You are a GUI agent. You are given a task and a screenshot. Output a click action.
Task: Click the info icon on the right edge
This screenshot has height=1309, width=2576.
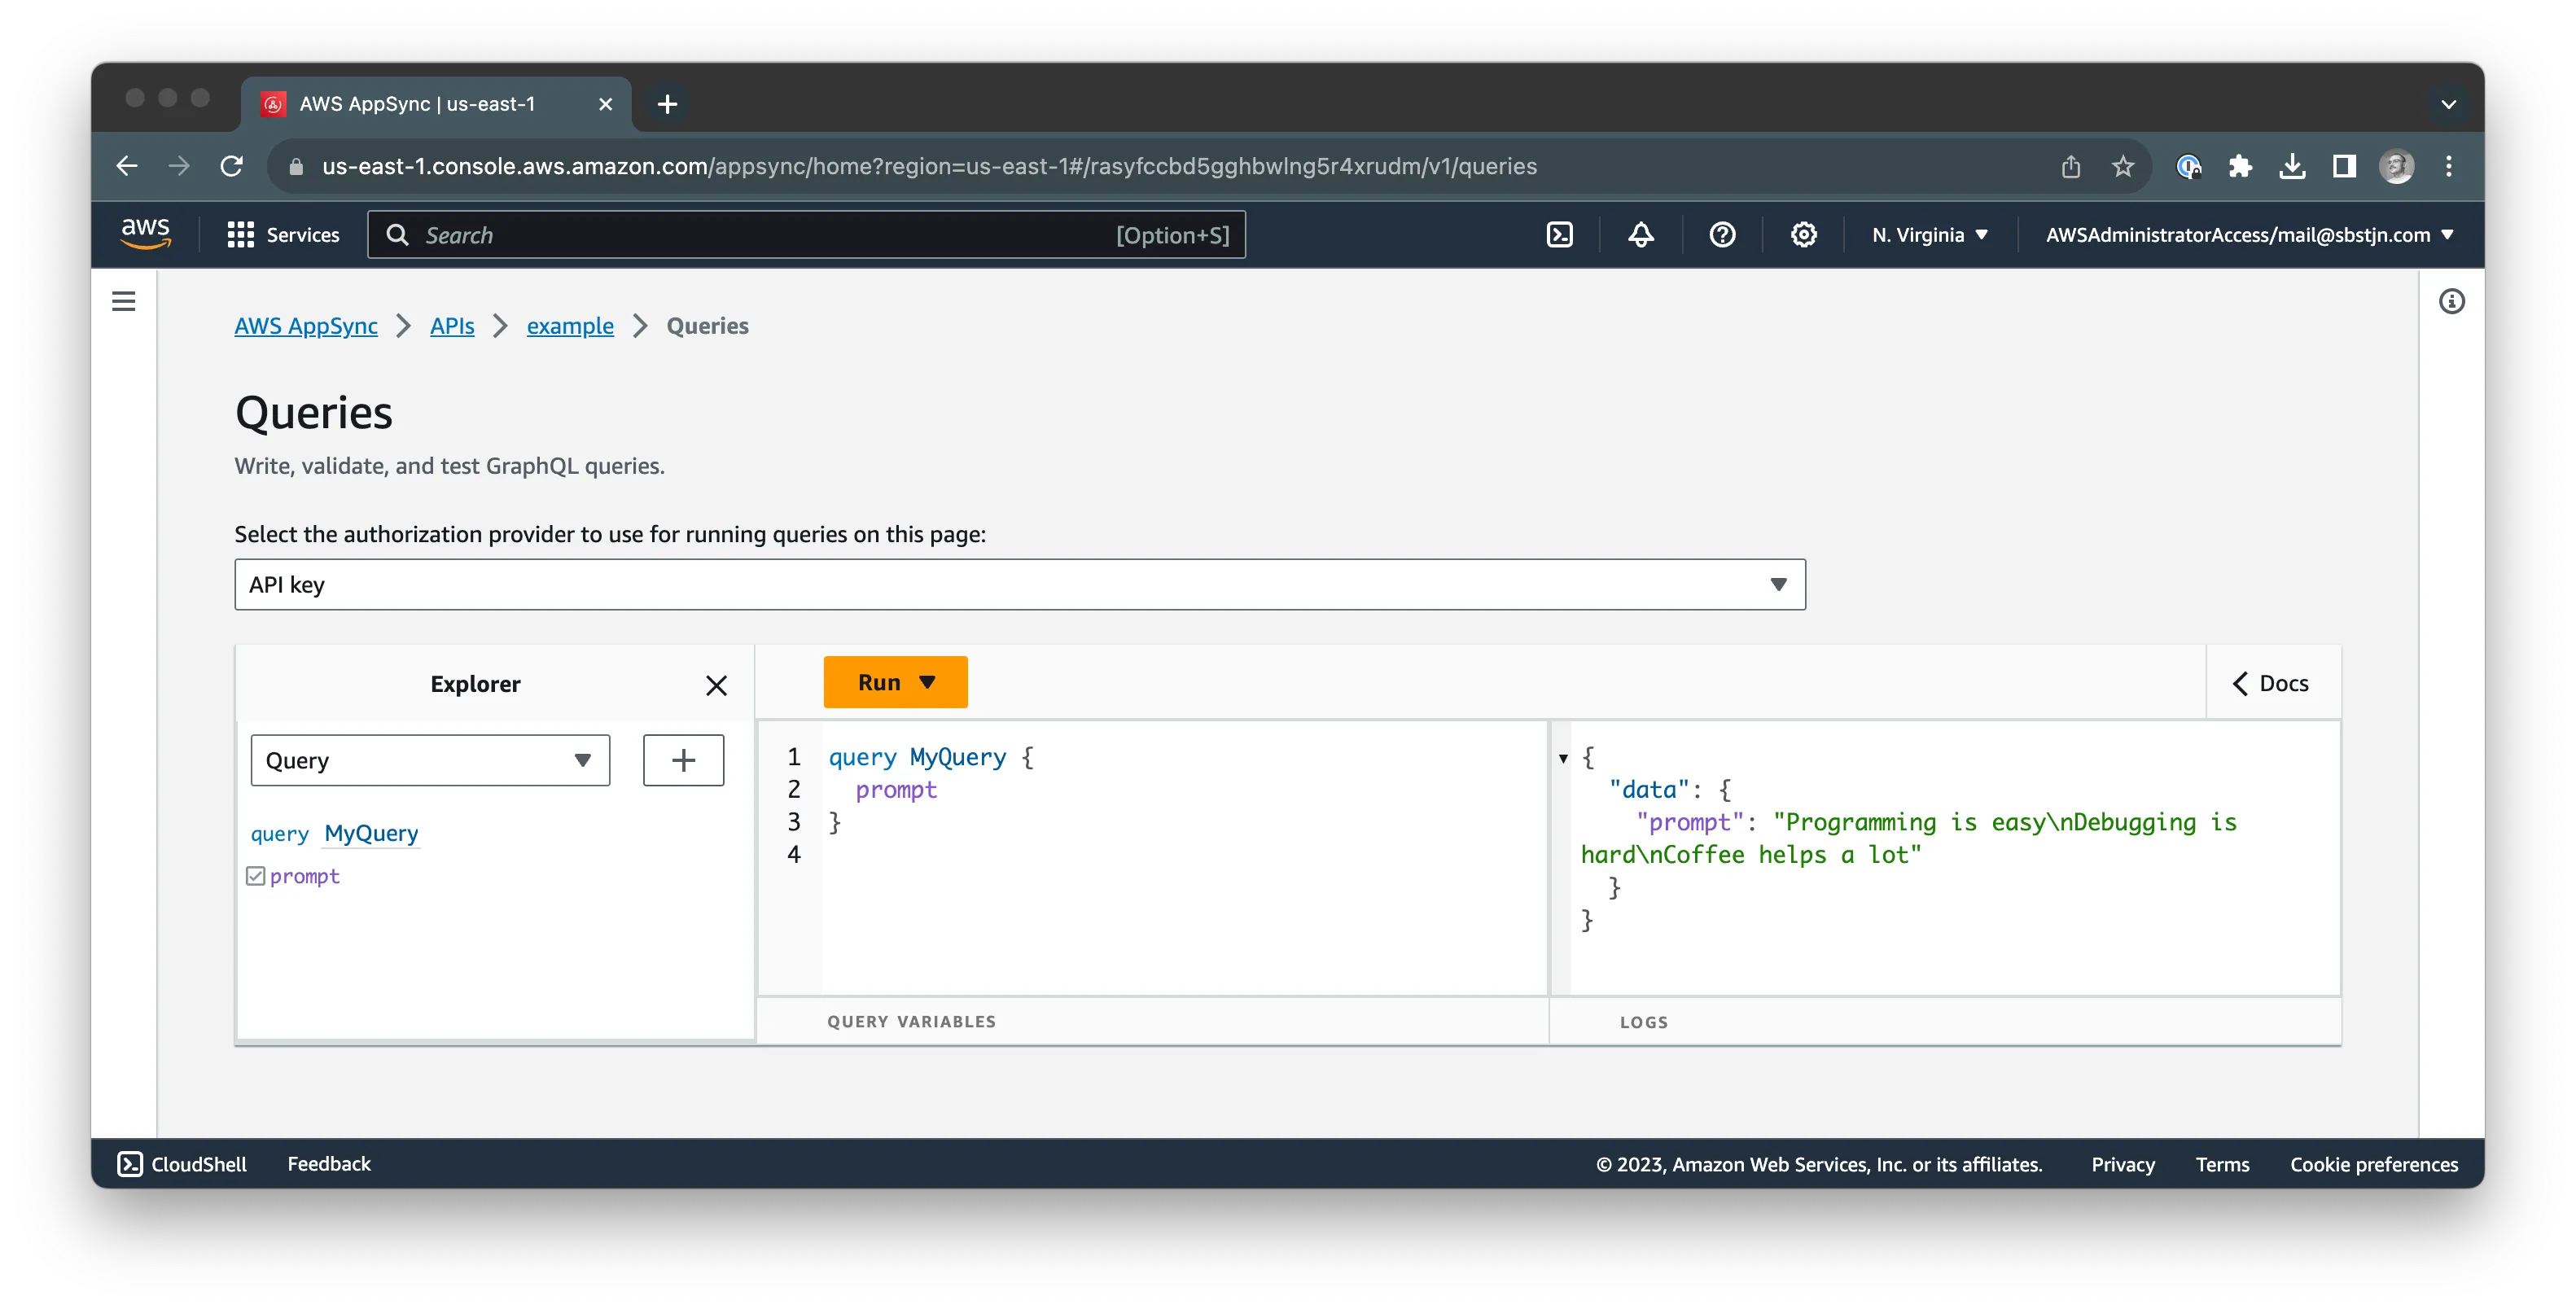pyautogui.click(x=2451, y=301)
